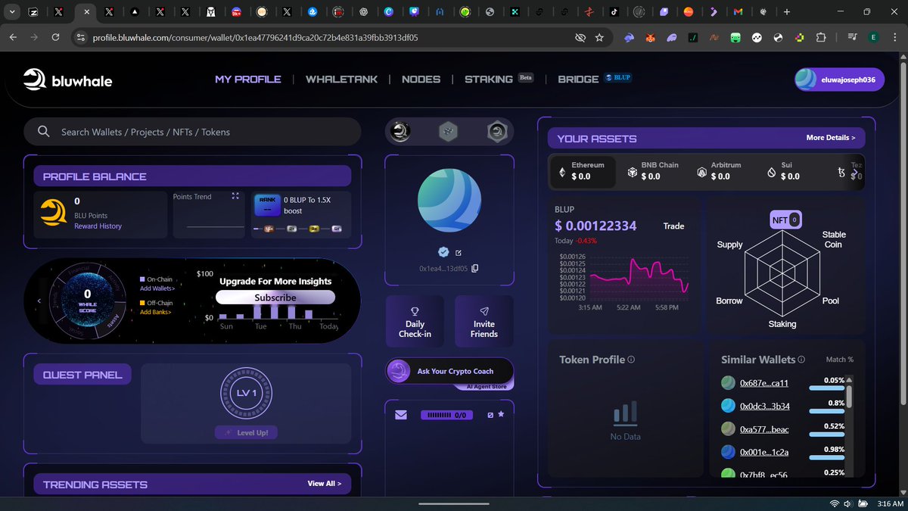Viewport: 908px width, 511px height.
Task: Open the eluwajoseph036 account menu
Action: pos(839,79)
